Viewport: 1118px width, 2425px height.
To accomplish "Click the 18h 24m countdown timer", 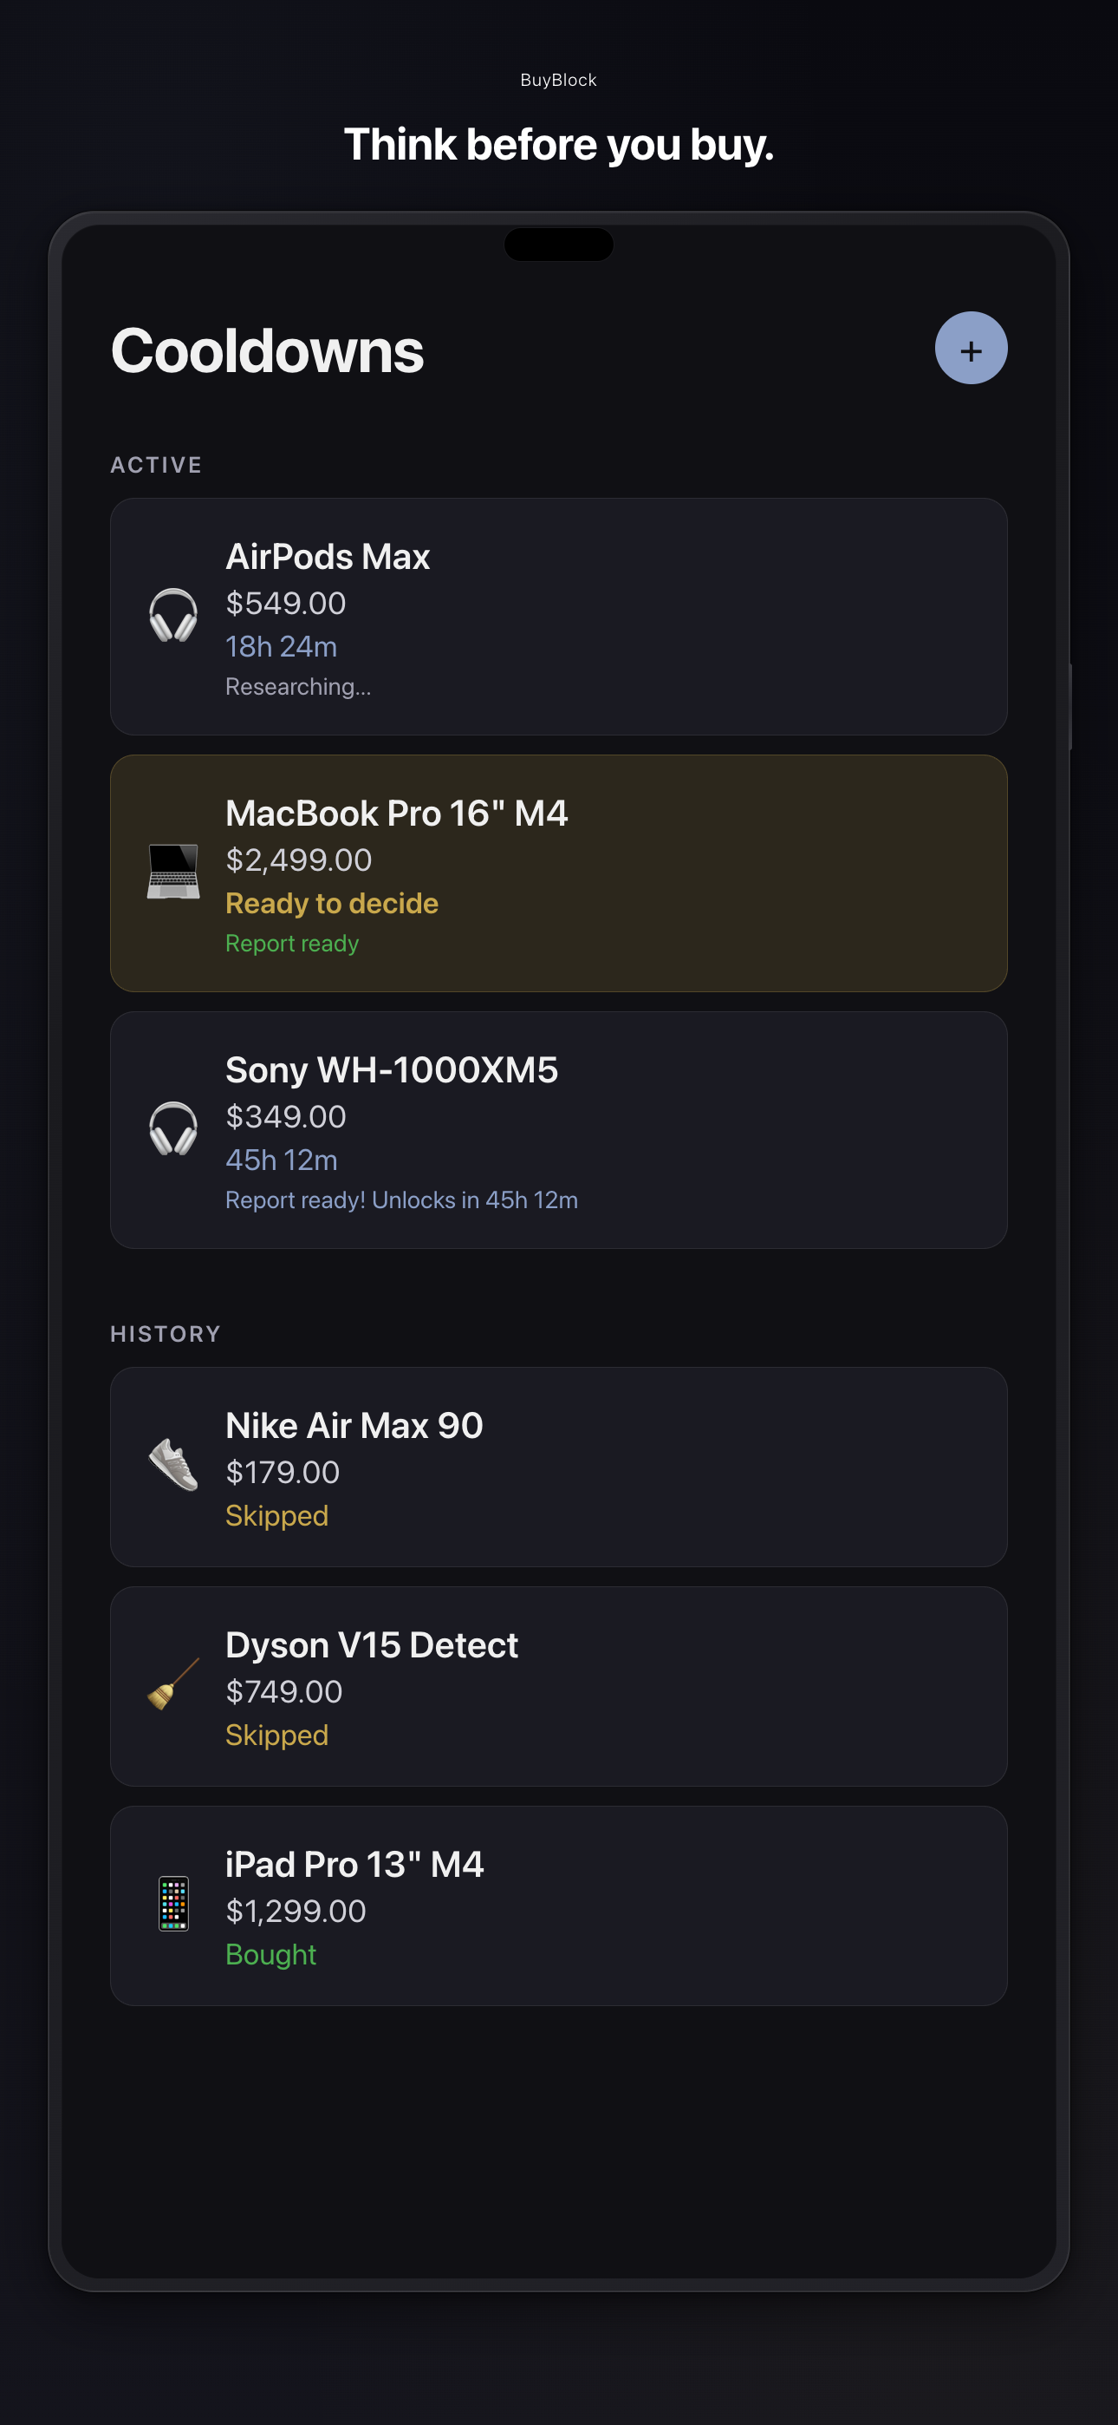I will click(281, 647).
